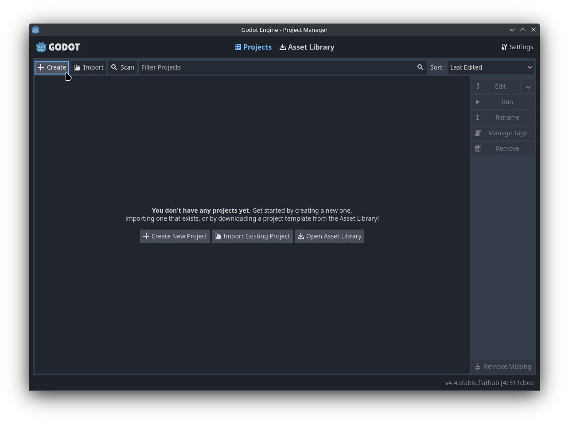Open Settings with the sliders icon
Image resolution: width=569 pixels, height=425 pixels.
tap(517, 47)
